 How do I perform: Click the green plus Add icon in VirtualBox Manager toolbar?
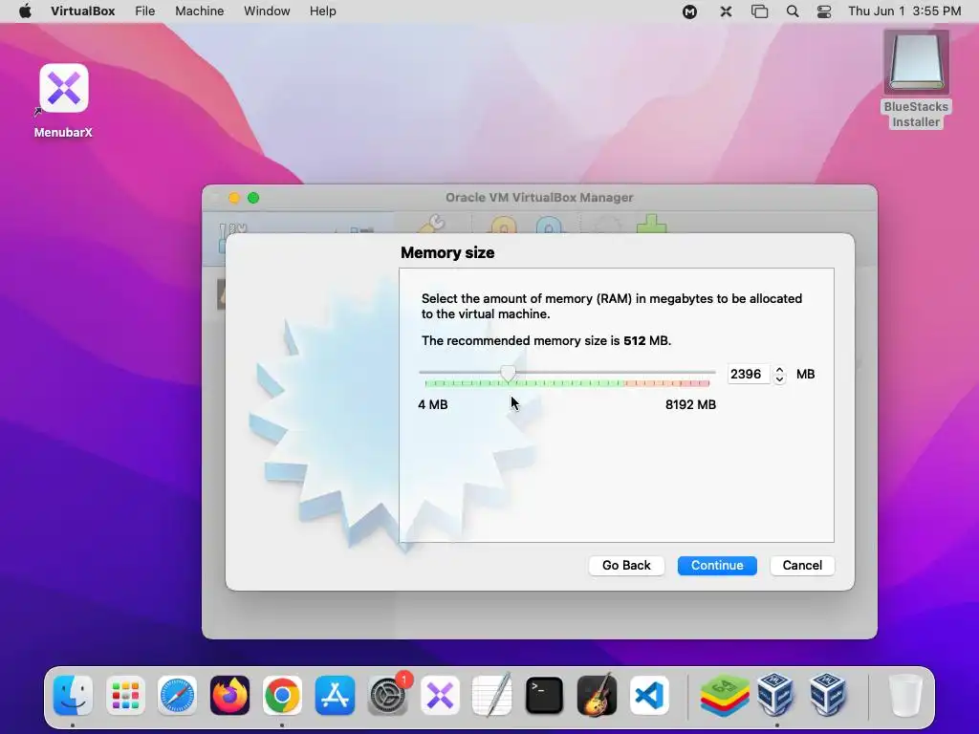point(651,224)
